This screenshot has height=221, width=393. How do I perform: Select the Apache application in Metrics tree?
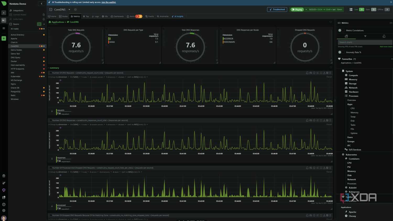[352, 212]
